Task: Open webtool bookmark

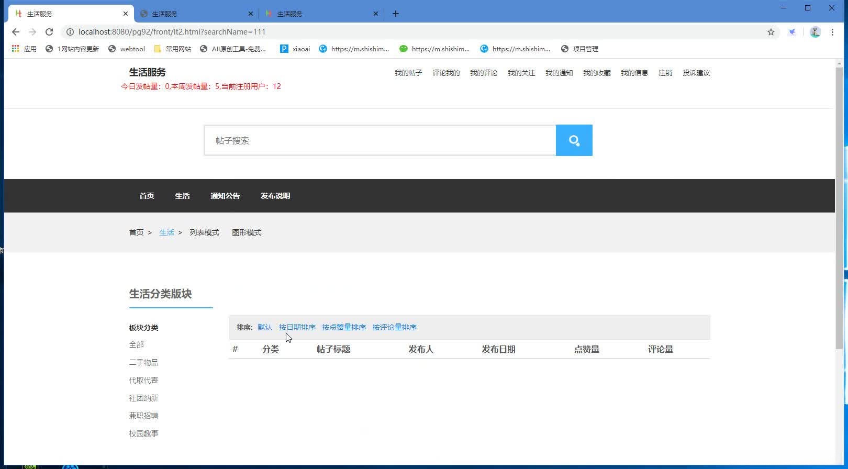Action: pyautogui.click(x=127, y=49)
